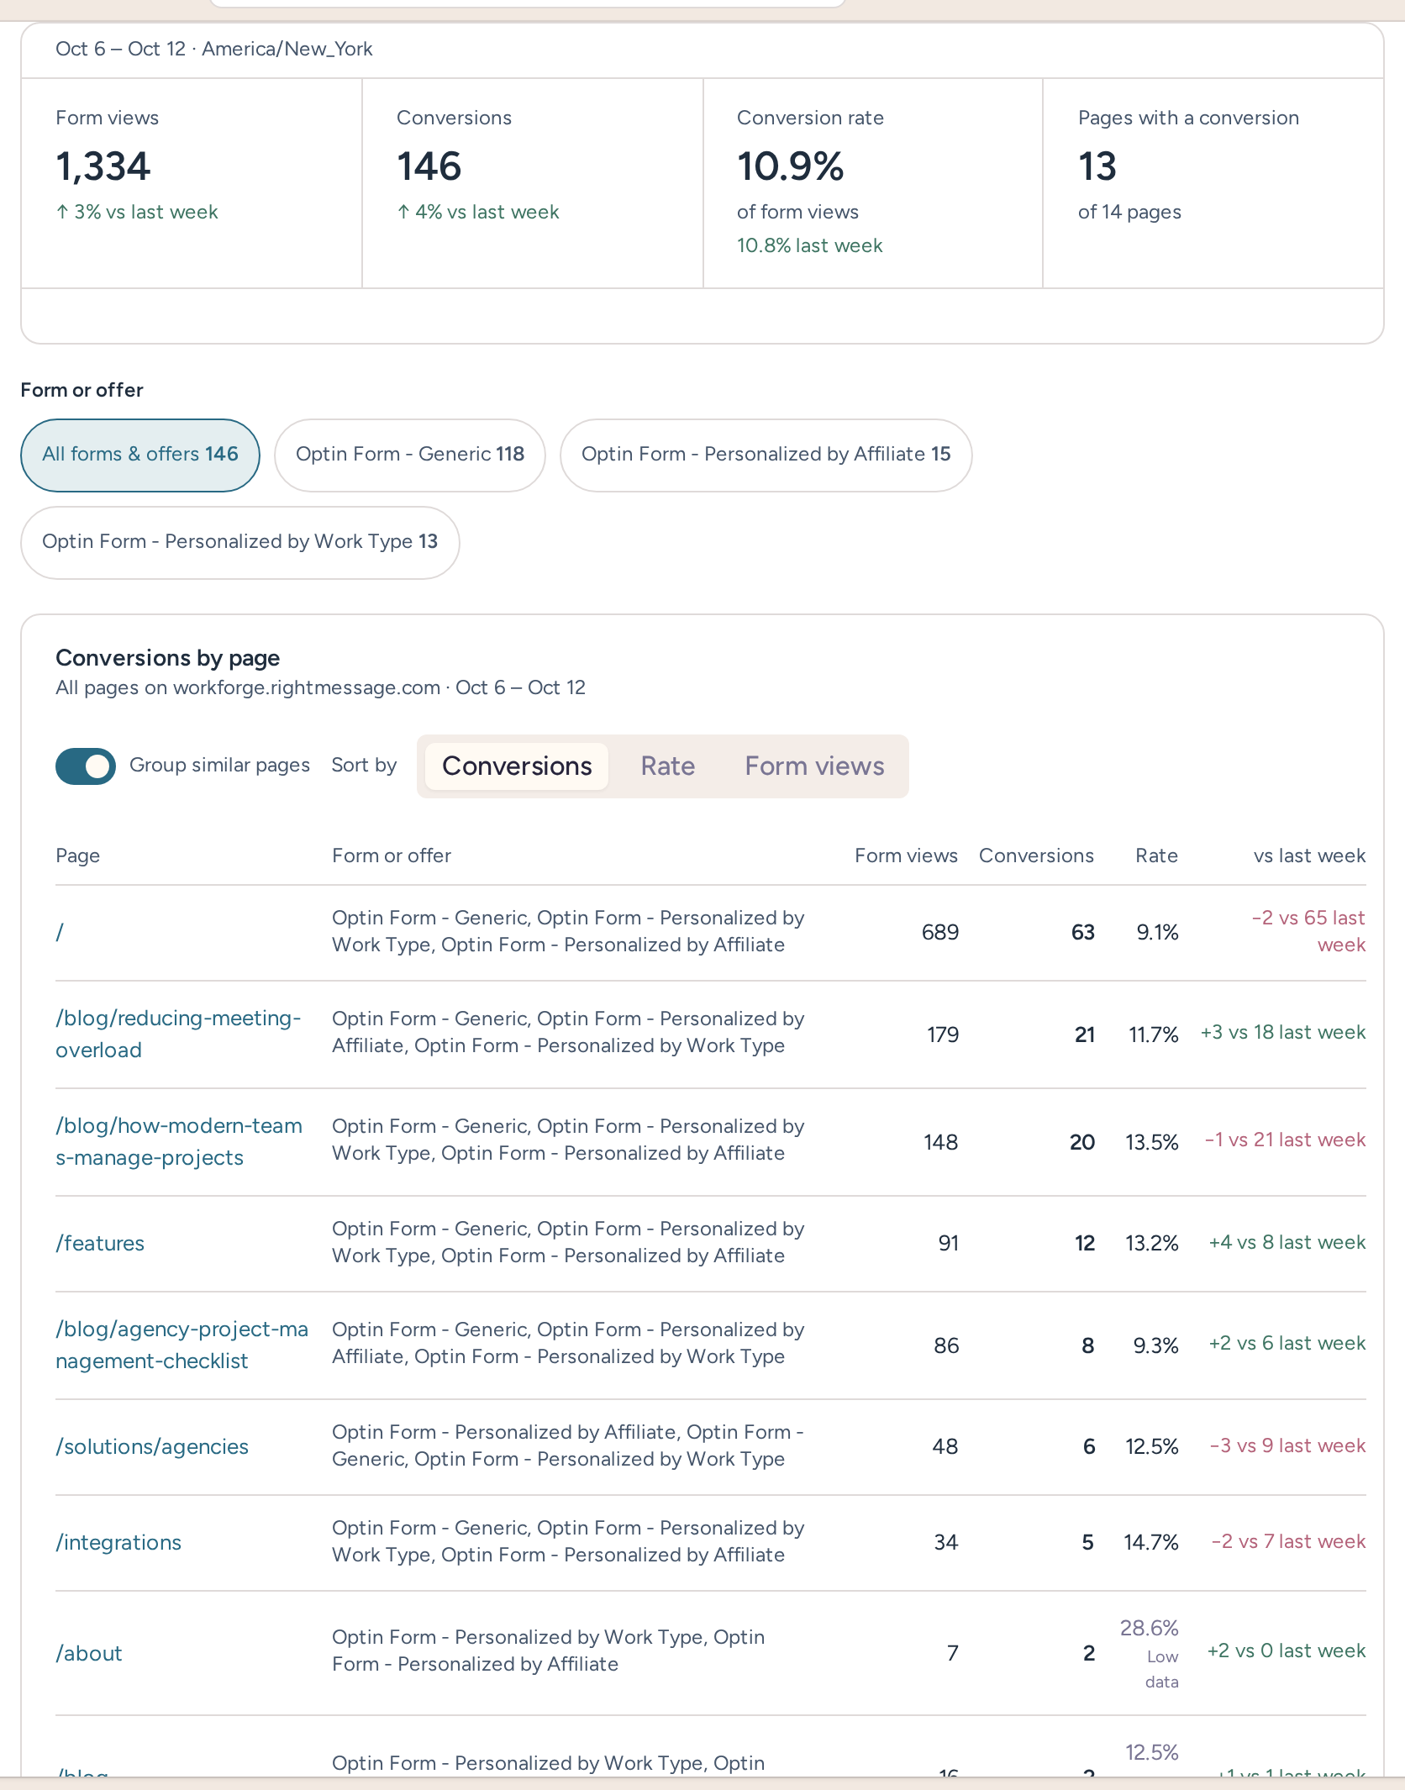The height and width of the screenshot is (1790, 1405).
Task: Click the "+3 vs 18 last week" cell
Action: click(1283, 1033)
